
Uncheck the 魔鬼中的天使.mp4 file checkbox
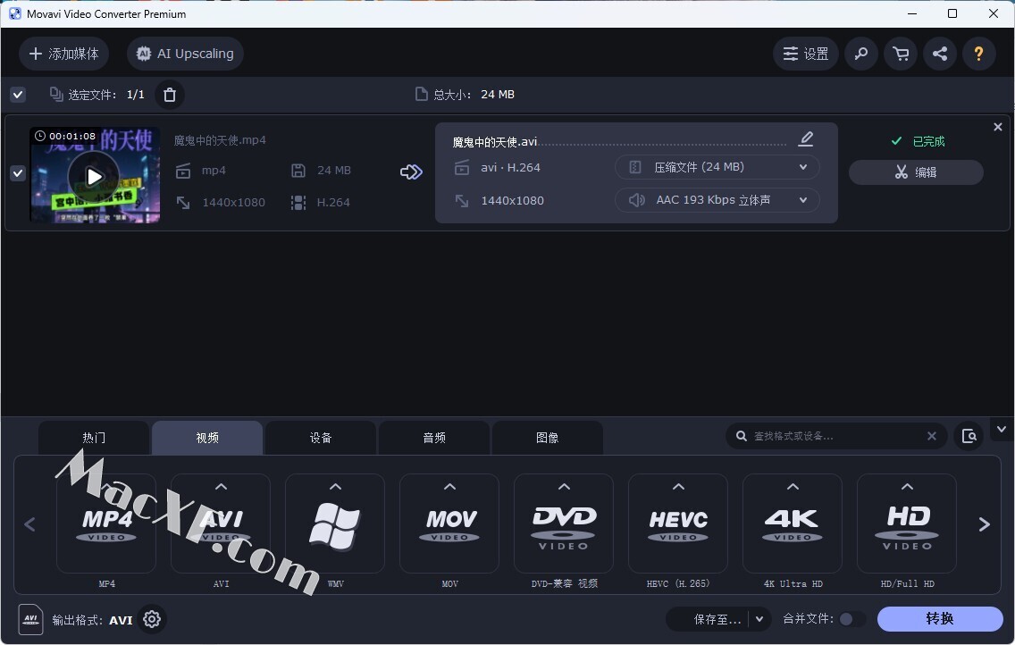coord(18,173)
